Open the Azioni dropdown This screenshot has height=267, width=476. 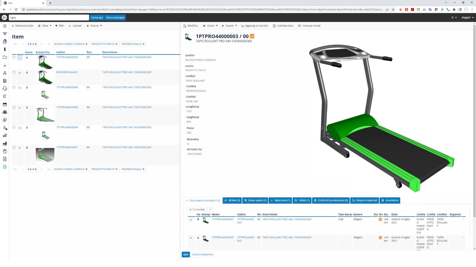pos(210,26)
